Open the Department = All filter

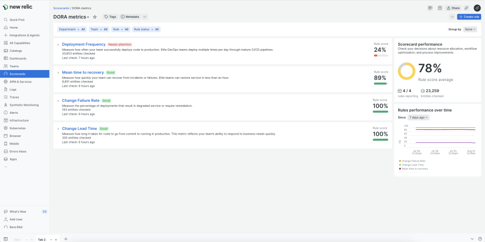(x=72, y=30)
